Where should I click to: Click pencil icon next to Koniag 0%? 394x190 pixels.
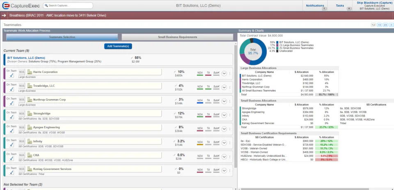176,169
